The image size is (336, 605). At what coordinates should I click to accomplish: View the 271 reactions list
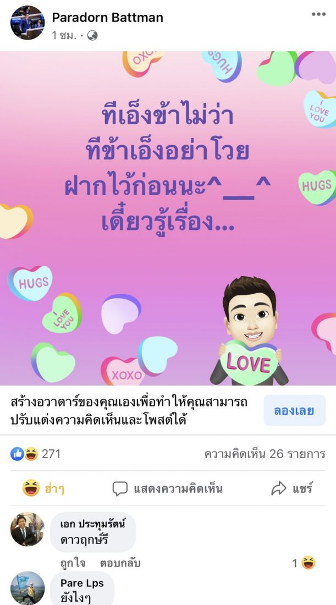coord(51,454)
